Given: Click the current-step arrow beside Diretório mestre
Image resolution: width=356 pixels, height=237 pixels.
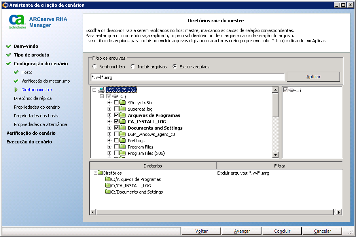Looking at the screenshot, I should coord(16,90).
